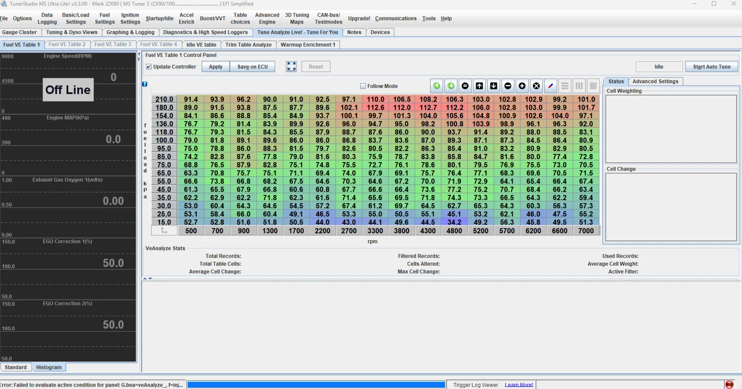Click the blue help question mark icon
This screenshot has height=389, width=742.
(x=145, y=84)
